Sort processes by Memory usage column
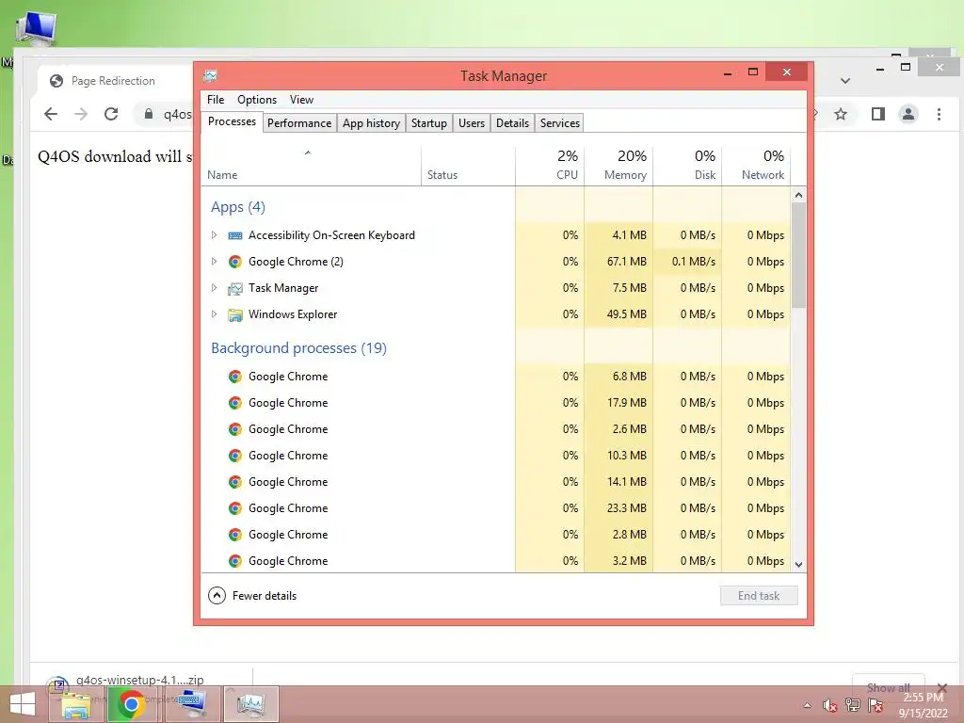Screen dimensions: 964x723 click(x=619, y=166)
